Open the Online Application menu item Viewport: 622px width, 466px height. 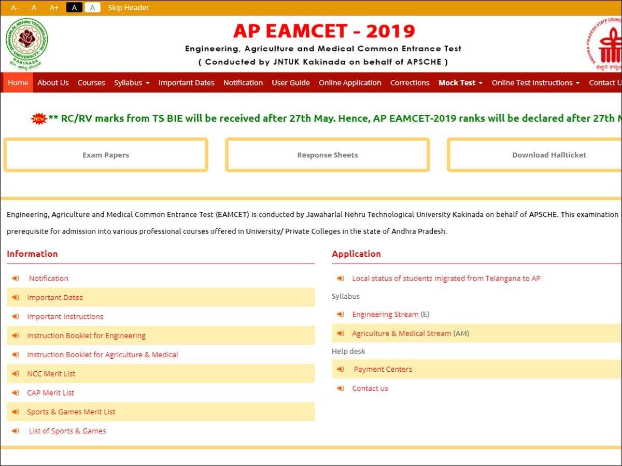tap(350, 83)
